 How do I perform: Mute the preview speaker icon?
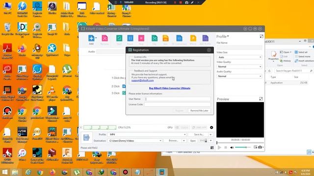pyautogui.click(x=232, y=148)
